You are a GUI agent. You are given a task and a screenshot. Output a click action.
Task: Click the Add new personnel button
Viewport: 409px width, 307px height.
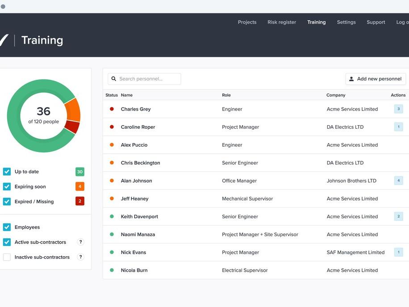coord(376,79)
